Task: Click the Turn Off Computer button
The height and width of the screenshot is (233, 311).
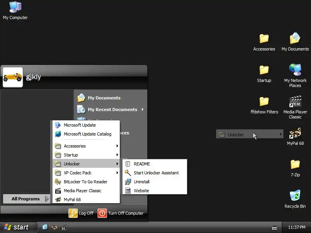Action: pos(121,213)
